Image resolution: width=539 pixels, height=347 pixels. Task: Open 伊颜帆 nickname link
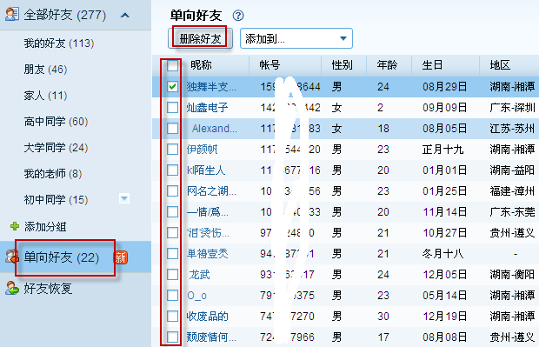click(x=202, y=150)
